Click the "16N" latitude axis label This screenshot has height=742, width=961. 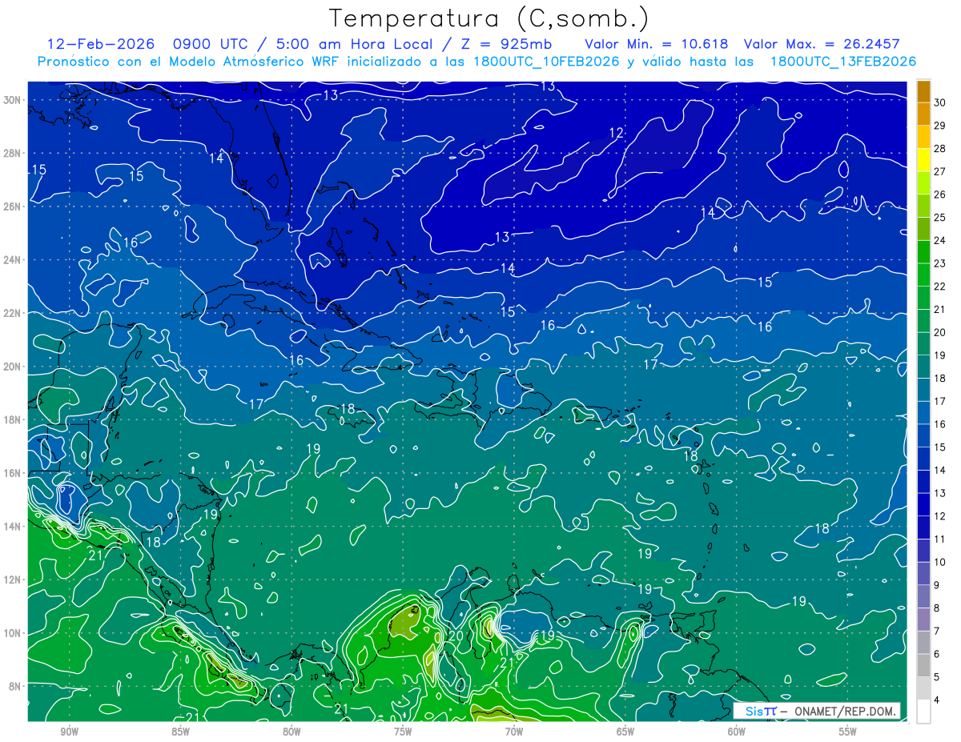[14, 473]
